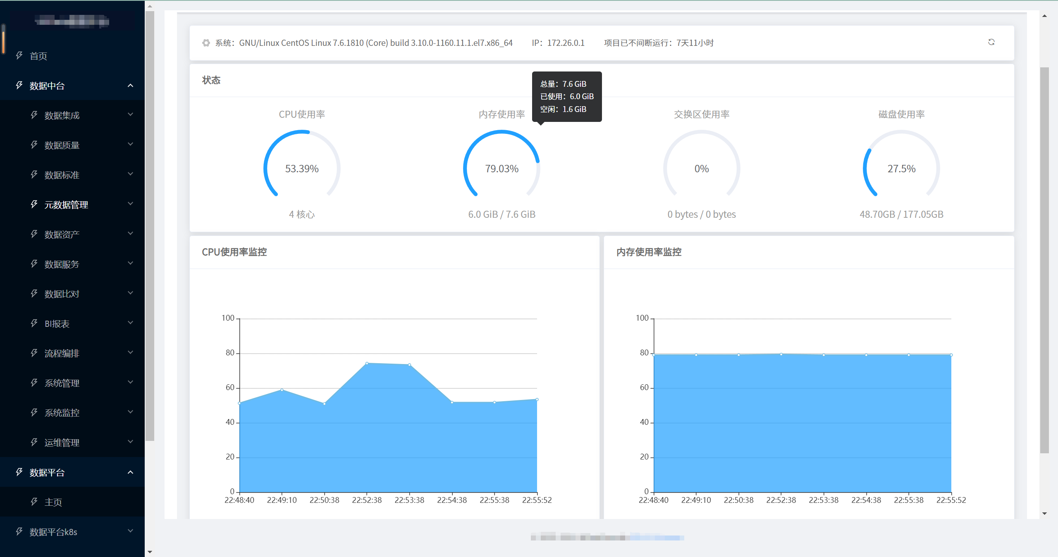Image resolution: width=1058 pixels, height=557 pixels.
Task: Click the lightning icon next to 首页
Action: pos(19,55)
